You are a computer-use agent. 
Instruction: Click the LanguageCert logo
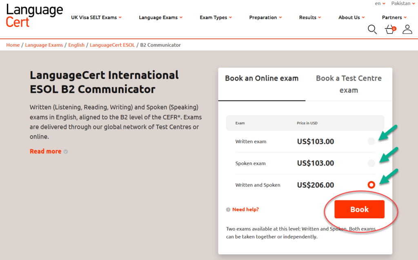tap(34, 16)
